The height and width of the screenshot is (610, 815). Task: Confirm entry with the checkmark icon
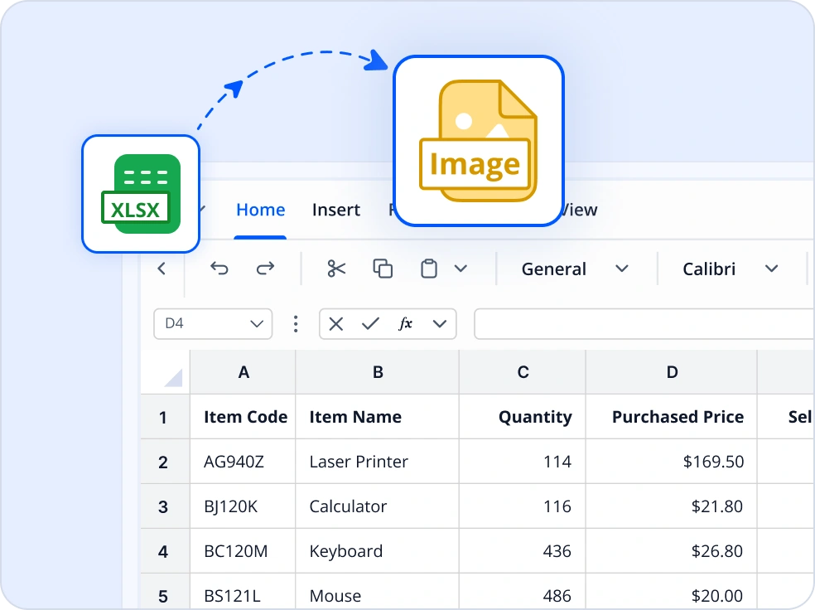[370, 324]
